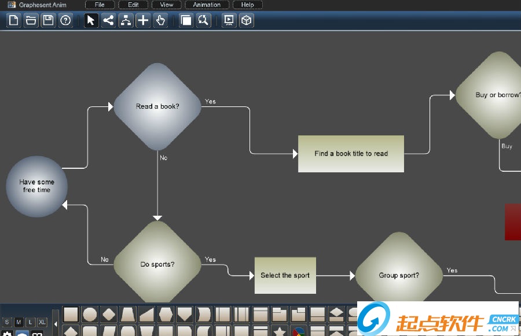
Task: Choose the connector share-style tool
Action: (108, 20)
